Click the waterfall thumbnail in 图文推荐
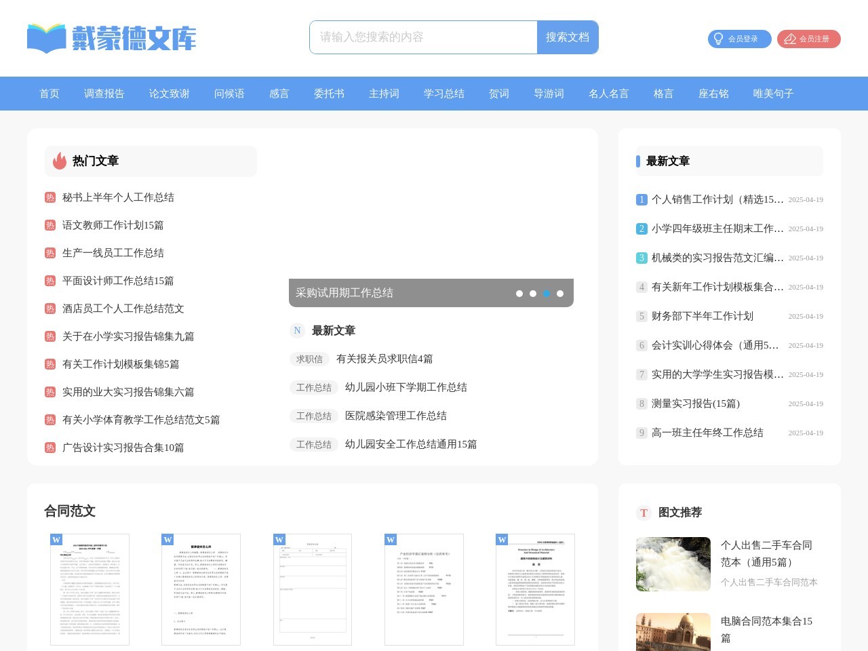Viewport: 868px width, 651px height. tap(673, 564)
